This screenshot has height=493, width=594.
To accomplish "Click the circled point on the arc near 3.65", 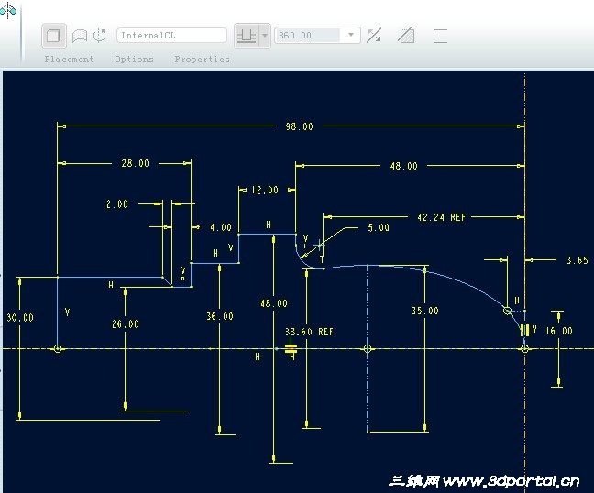I will 507,311.
